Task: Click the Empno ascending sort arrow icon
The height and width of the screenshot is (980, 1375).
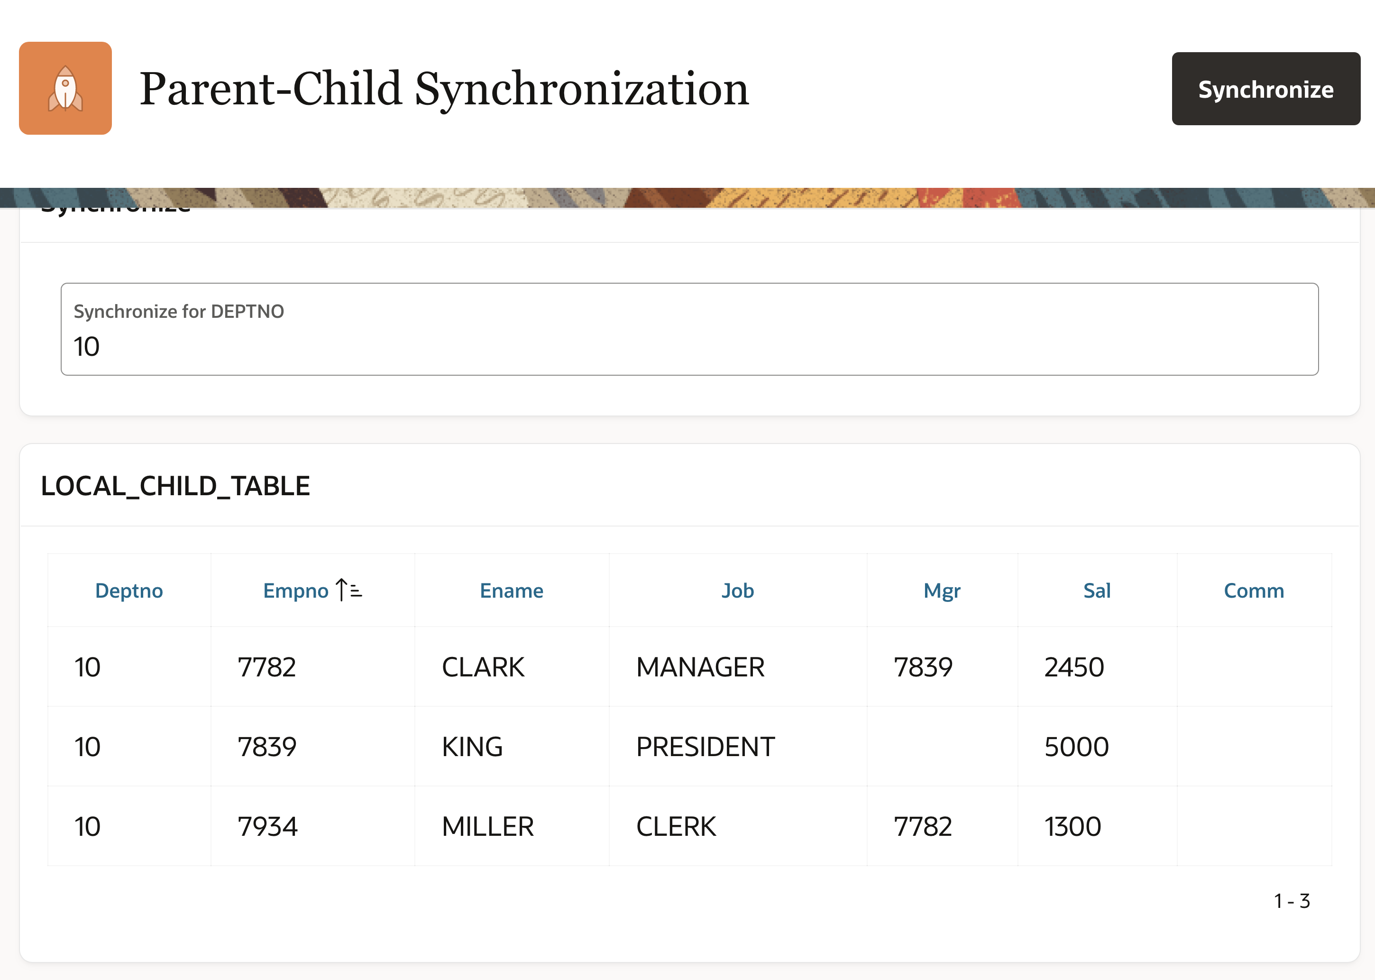Action: (x=348, y=590)
